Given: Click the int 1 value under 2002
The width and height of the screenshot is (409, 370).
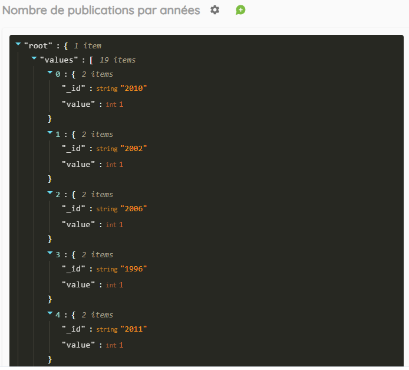Looking at the screenshot, I should pos(121,165).
